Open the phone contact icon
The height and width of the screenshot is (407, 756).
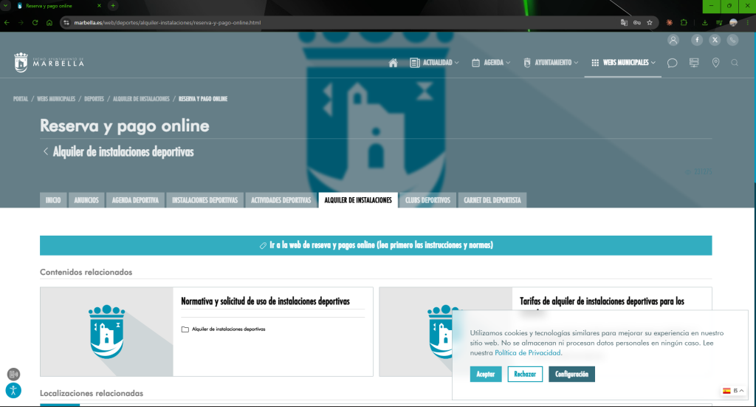click(732, 40)
